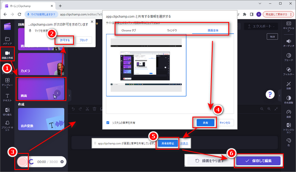Open the オーディオ panel on right
Viewport: 296px width, 172px height.
(288, 42)
